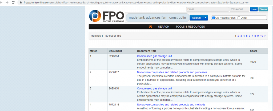The width and height of the screenshot is (273, 111).
Task: Click the score value 1000
Action: [x=253, y=62]
